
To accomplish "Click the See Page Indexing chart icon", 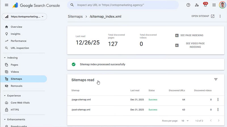I will [x=177, y=35].
